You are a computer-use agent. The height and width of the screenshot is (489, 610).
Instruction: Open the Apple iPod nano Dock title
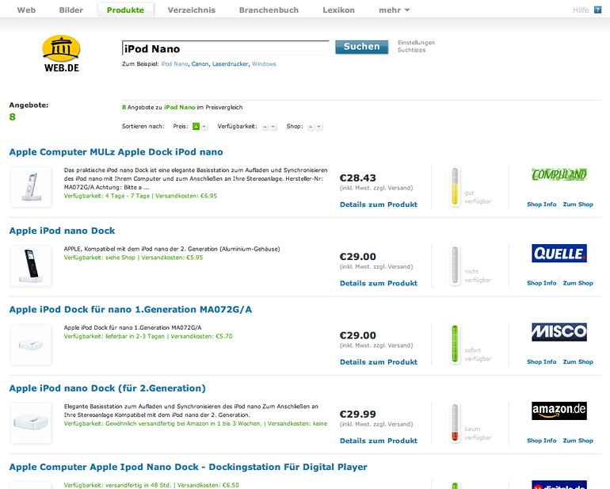click(x=63, y=231)
